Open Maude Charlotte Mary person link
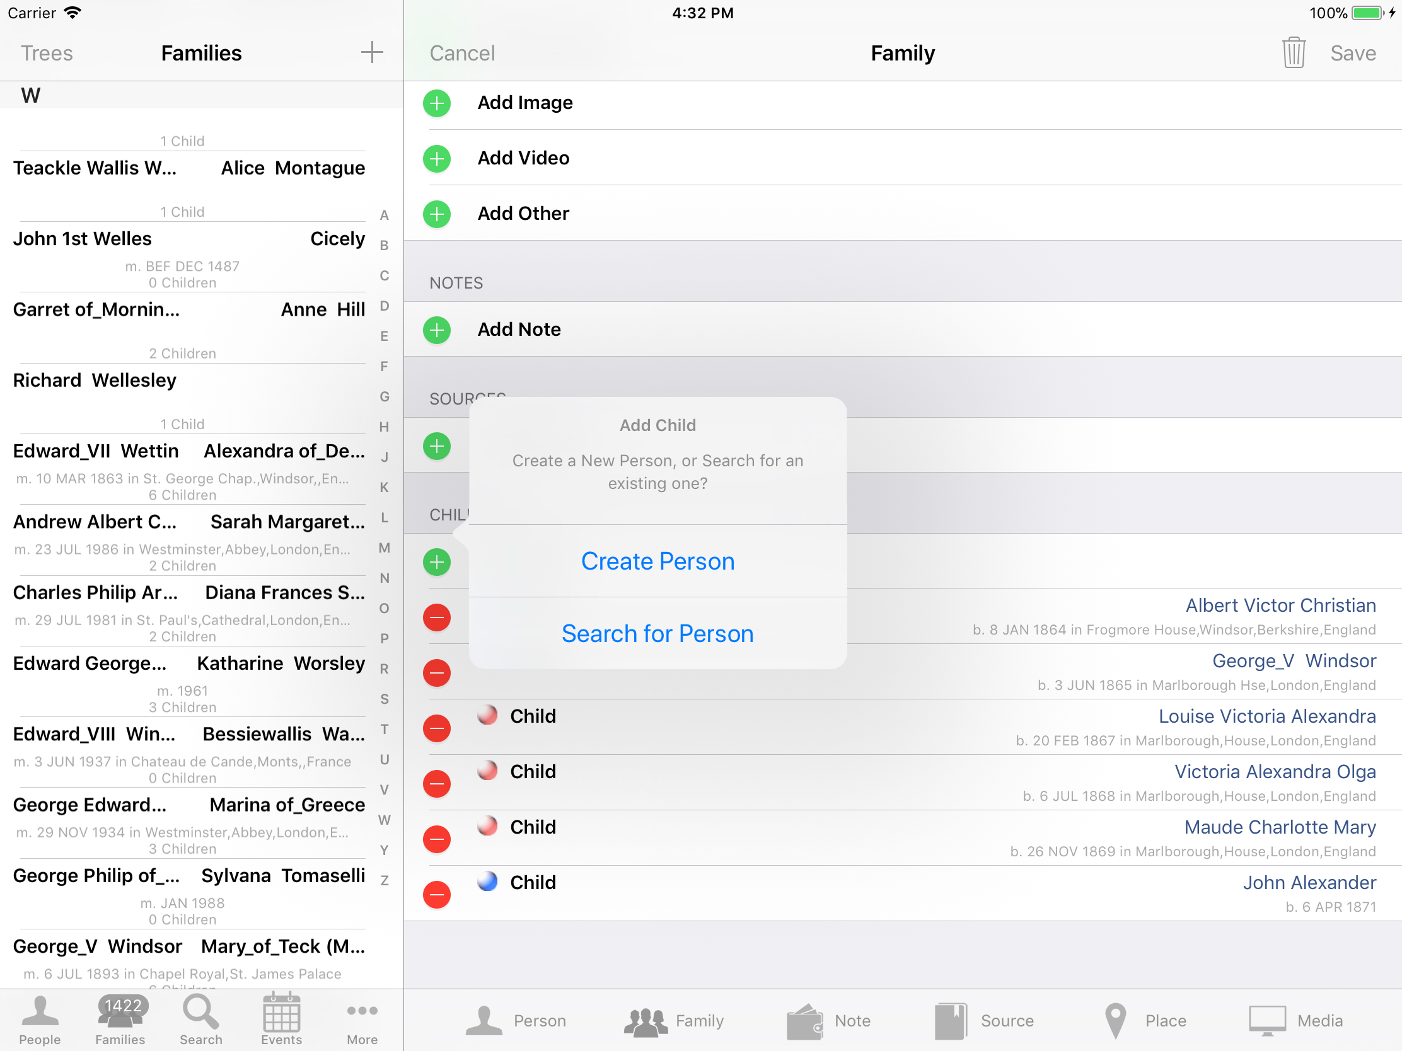Screen dimensions: 1402x1051 click(x=1280, y=827)
